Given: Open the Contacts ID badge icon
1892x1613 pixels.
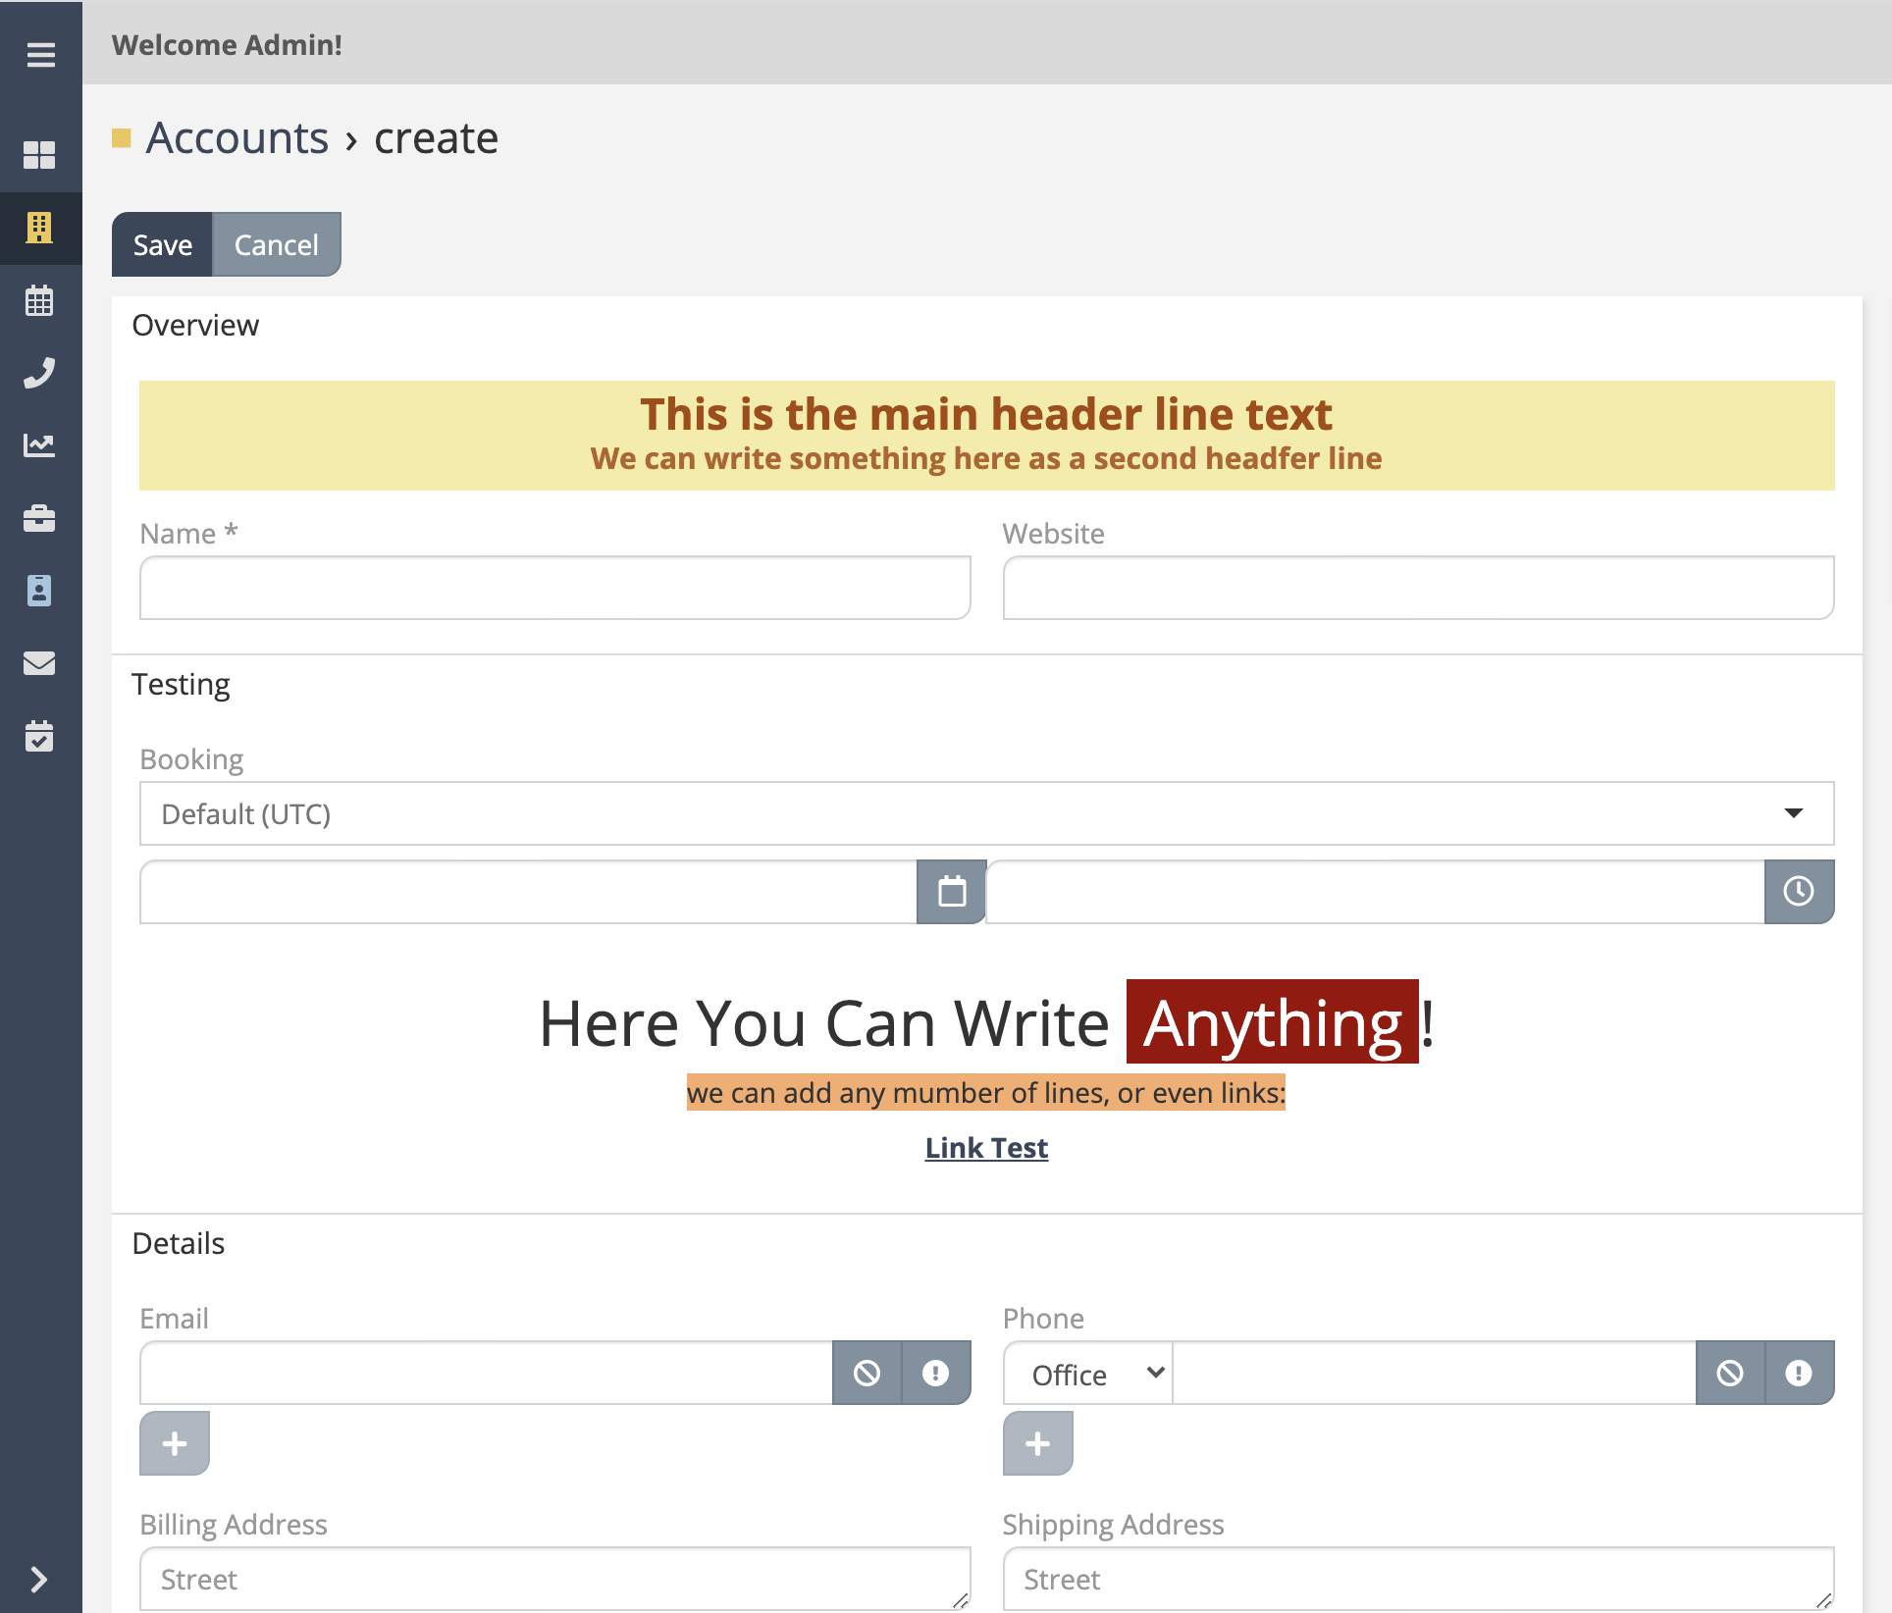Looking at the screenshot, I should click(39, 591).
